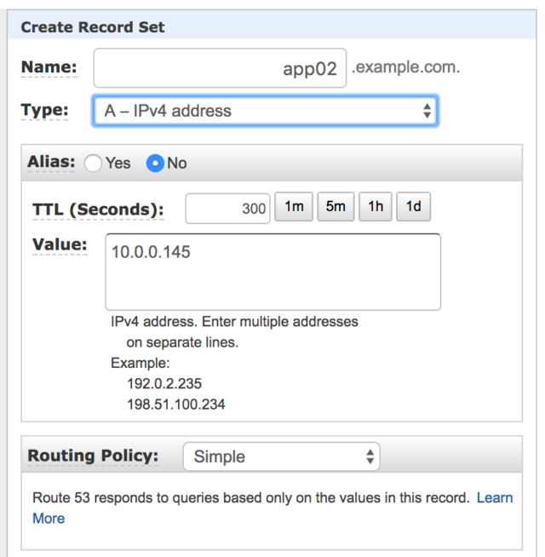Click the Name input field containing app02
545x557 pixels.
point(220,68)
